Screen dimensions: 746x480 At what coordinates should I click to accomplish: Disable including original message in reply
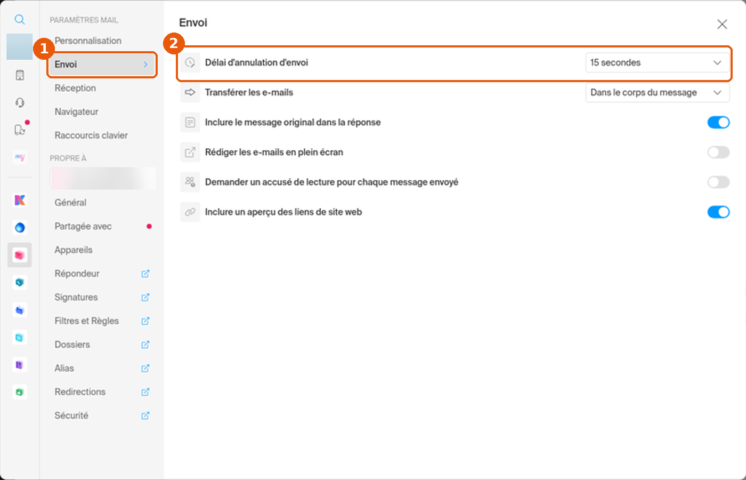[x=718, y=122]
